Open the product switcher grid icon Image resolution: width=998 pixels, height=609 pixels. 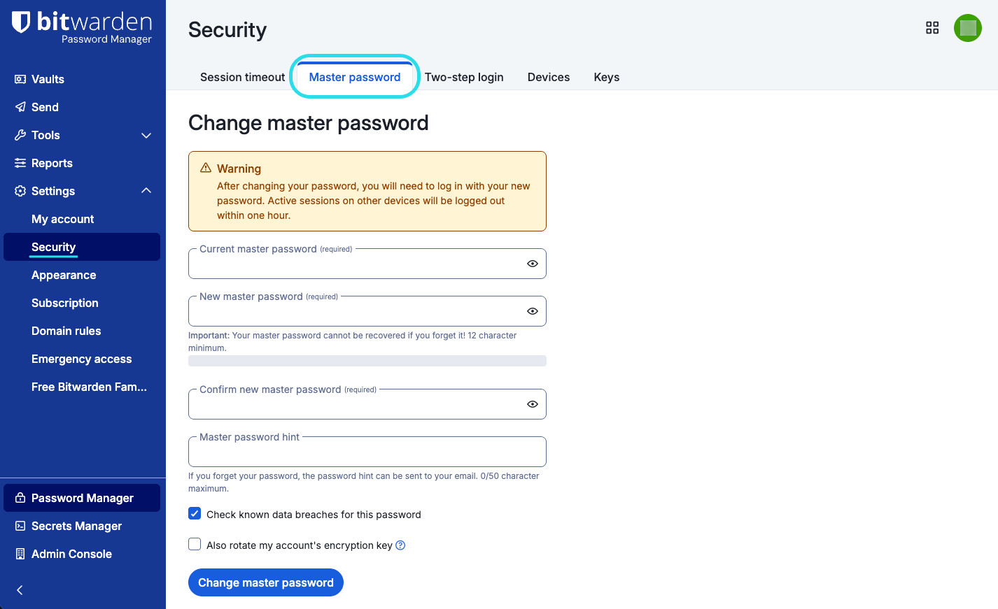point(932,27)
